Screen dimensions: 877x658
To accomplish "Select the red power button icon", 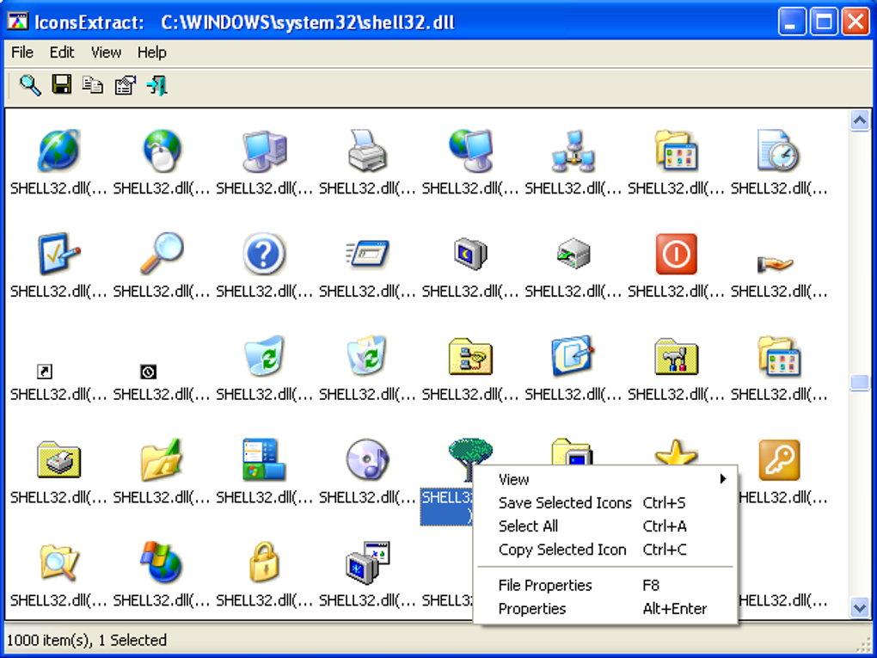I will point(676,254).
